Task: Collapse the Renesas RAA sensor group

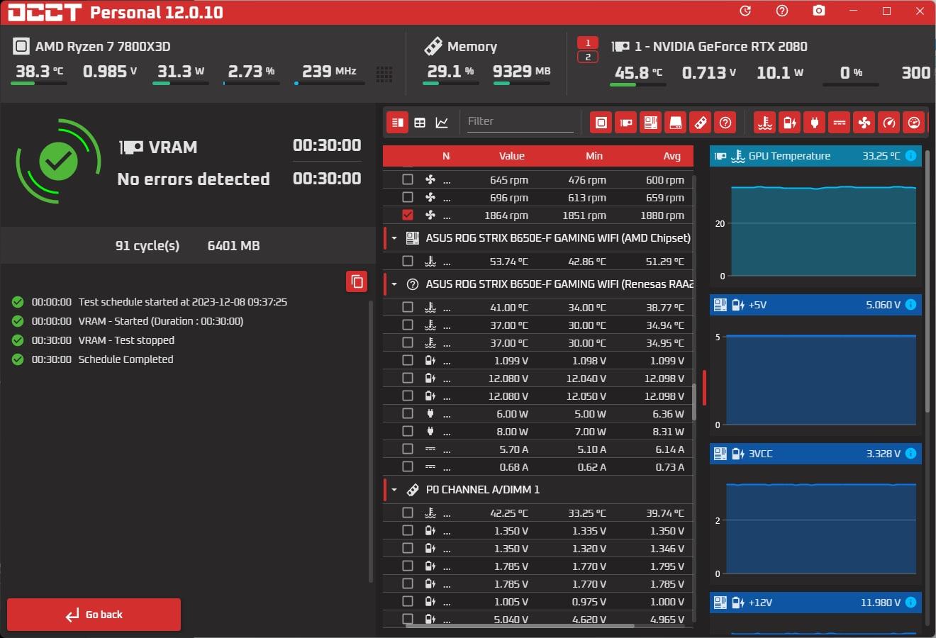Action: click(394, 284)
